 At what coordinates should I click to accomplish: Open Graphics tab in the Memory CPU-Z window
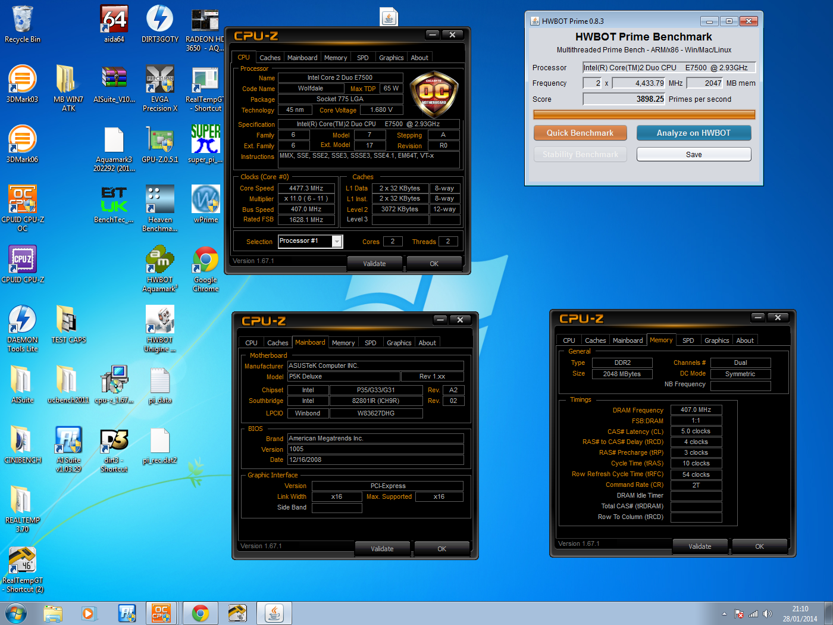tap(716, 340)
